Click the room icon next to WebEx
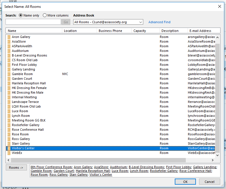Image resolution: width=226 pixels, height=189 pixels. [9, 153]
